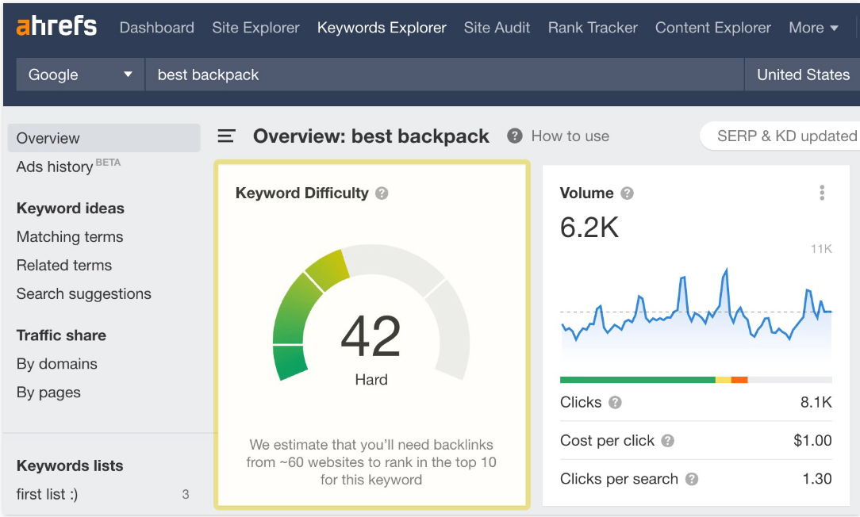Image resolution: width=860 pixels, height=517 pixels.
Task: Click the Keywords lists heading
Action: point(70,465)
